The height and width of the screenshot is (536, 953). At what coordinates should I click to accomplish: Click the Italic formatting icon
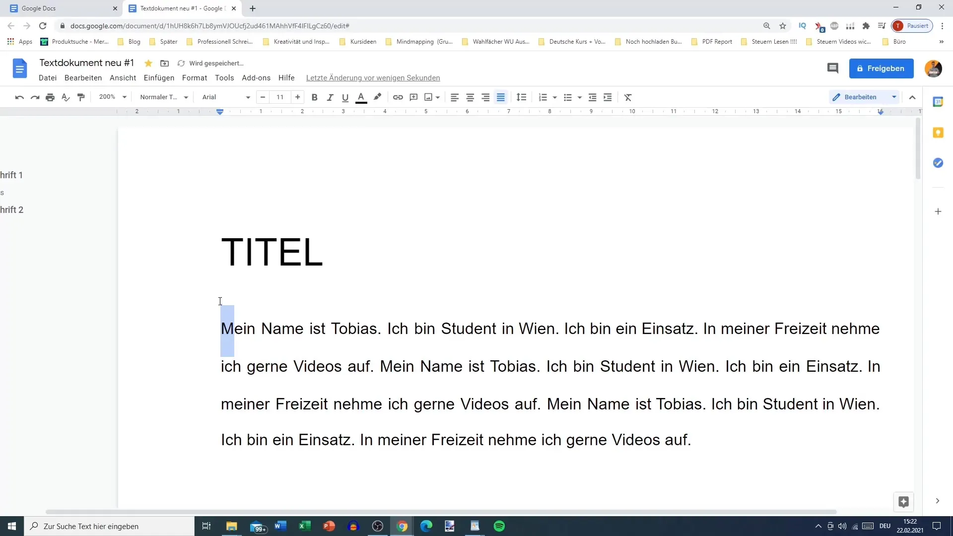click(330, 97)
